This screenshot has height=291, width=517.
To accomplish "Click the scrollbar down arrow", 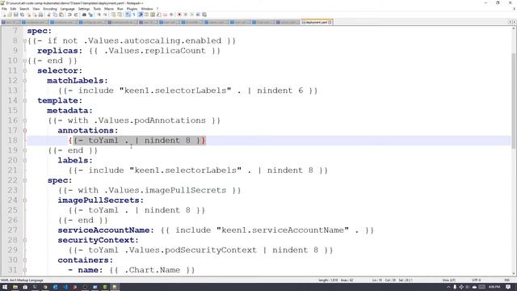I will 514,273.
